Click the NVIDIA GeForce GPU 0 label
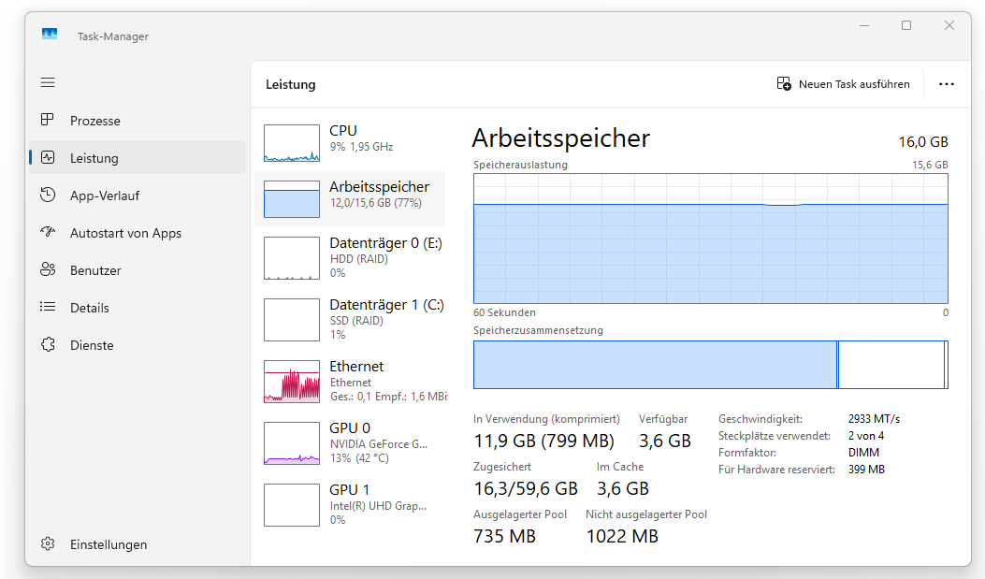 [x=378, y=444]
